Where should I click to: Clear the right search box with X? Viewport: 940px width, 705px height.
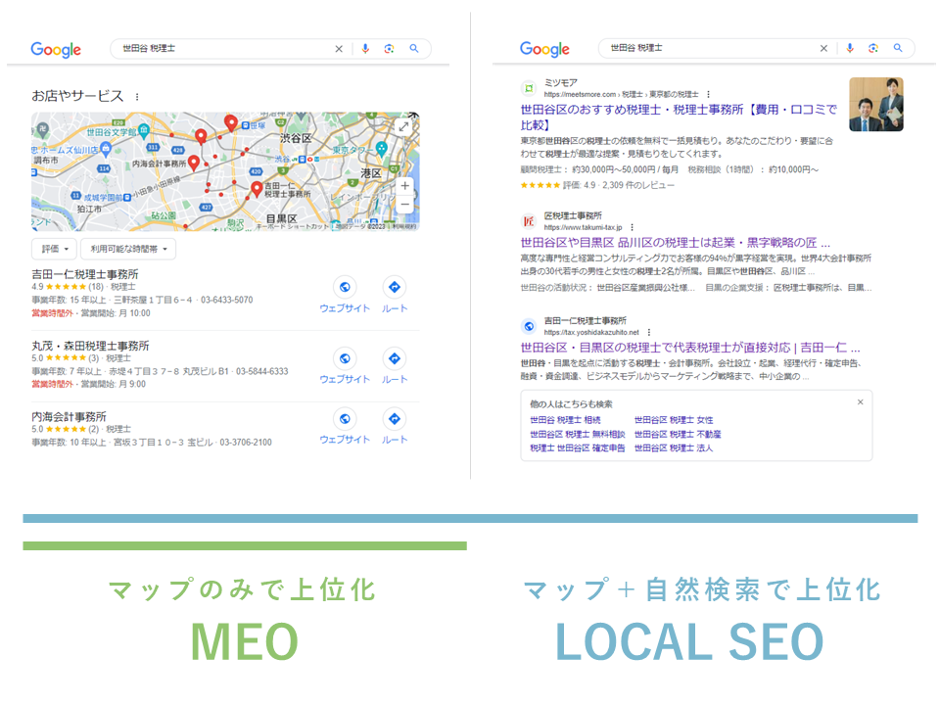click(x=823, y=49)
